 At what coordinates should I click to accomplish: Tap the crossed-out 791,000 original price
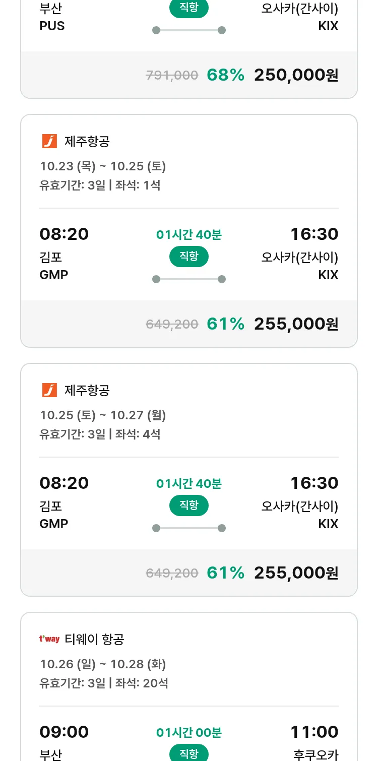point(172,76)
